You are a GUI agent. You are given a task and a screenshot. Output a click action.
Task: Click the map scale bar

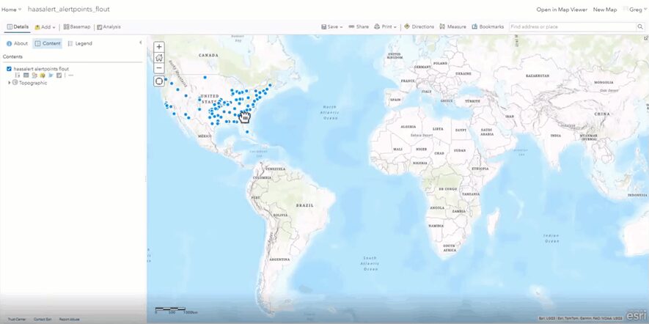click(176, 310)
